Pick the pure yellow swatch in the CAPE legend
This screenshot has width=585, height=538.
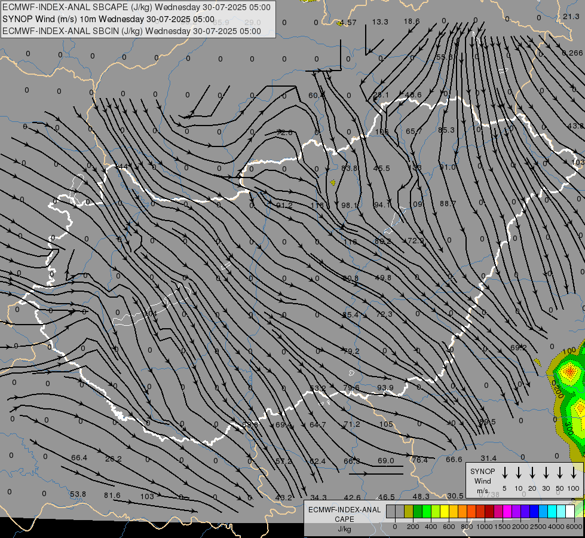(445, 512)
